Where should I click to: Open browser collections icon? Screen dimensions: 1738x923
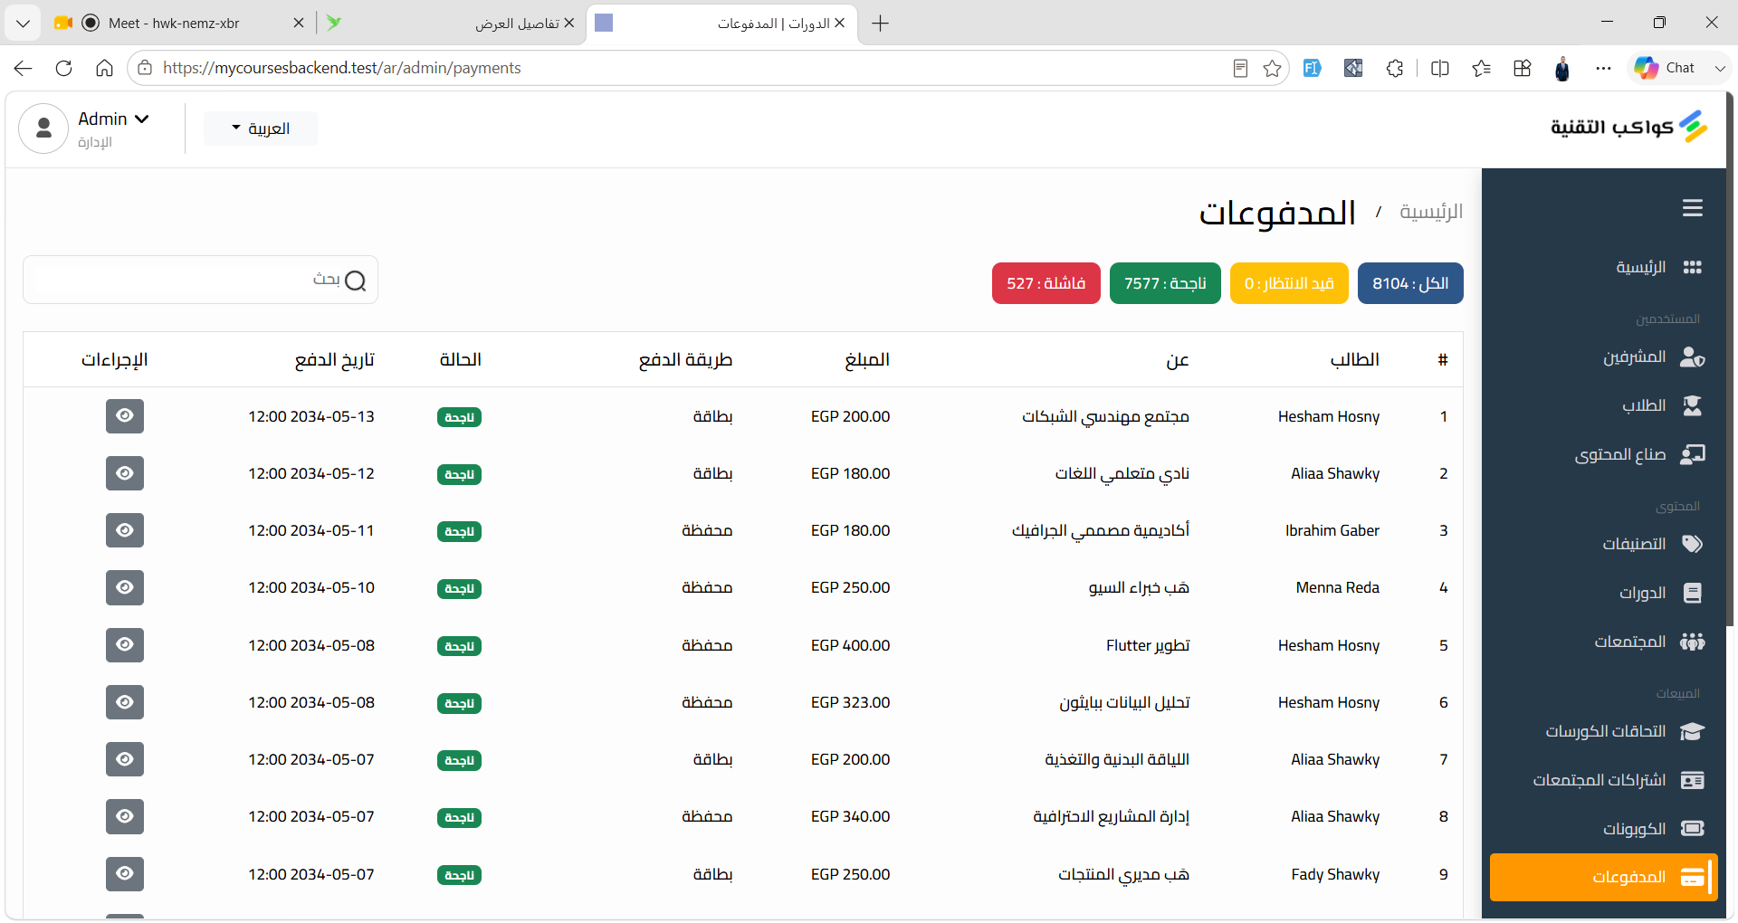tap(1523, 68)
